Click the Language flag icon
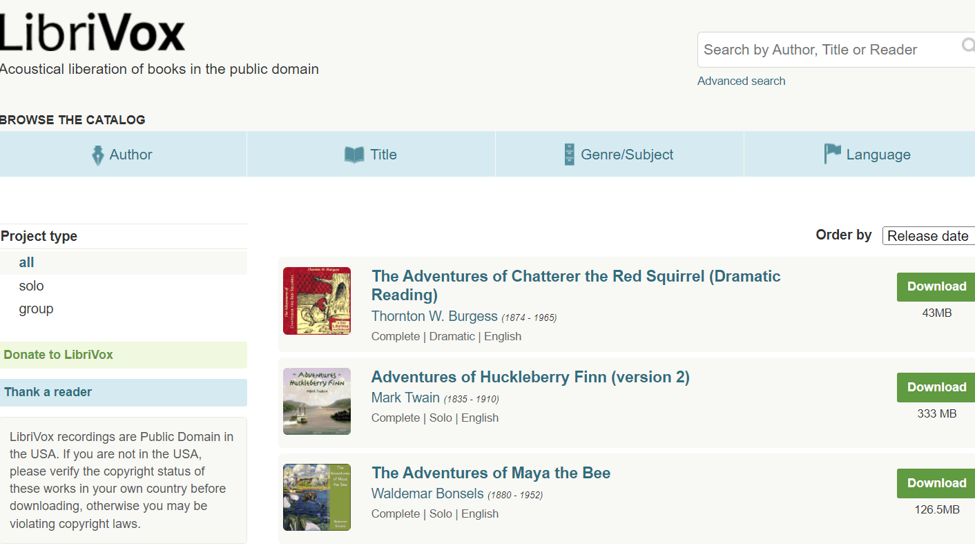This screenshot has height=548, width=975. 833,154
